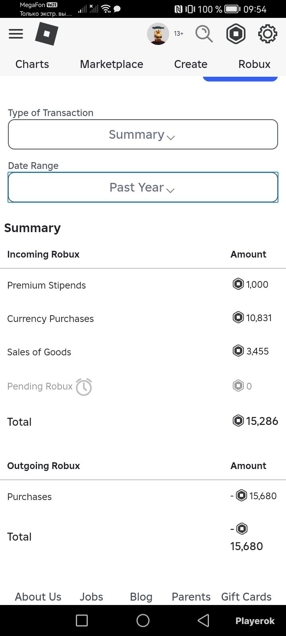Go to the Robux tab
Screen dimensions: 286x636
point(254,64)
